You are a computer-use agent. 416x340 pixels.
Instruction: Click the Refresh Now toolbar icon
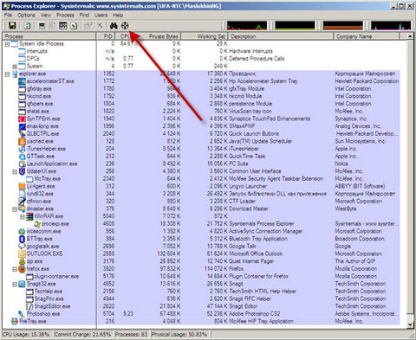[27, 26]
